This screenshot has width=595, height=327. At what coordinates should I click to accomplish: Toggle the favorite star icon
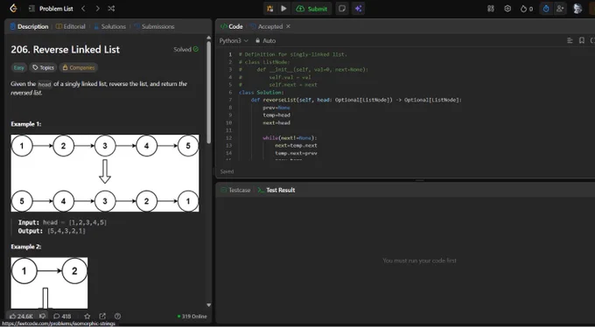click(87, 316)
